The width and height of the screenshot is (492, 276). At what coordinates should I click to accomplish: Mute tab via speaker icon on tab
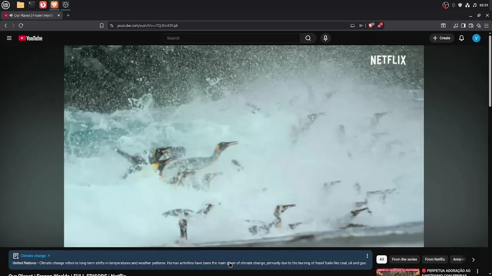(x=11, y=15)
